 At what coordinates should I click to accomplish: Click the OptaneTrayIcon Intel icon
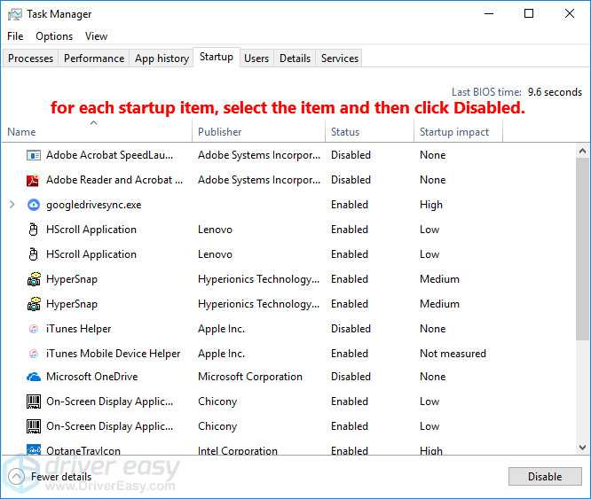tap(34, 450)
